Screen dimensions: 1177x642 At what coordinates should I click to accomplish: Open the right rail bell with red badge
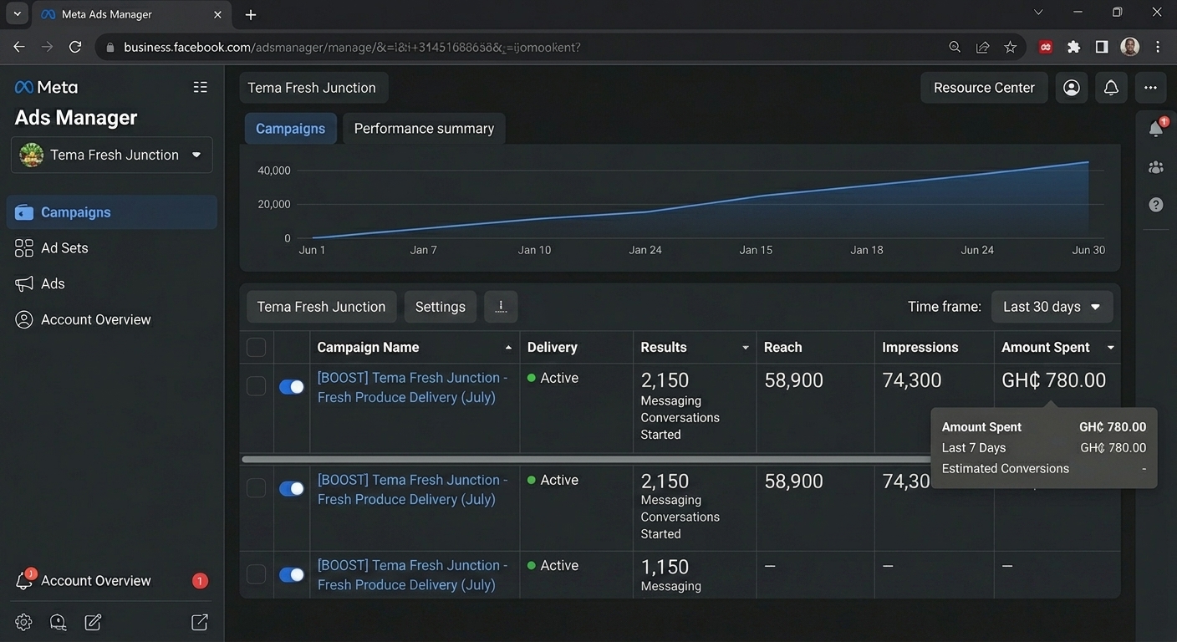[x=1156, y=129]
